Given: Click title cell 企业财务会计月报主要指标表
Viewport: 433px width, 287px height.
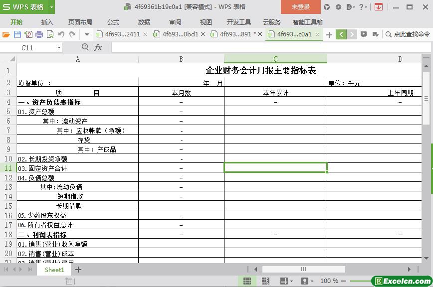Looking at the screenshot, I should tap(261, 70).
